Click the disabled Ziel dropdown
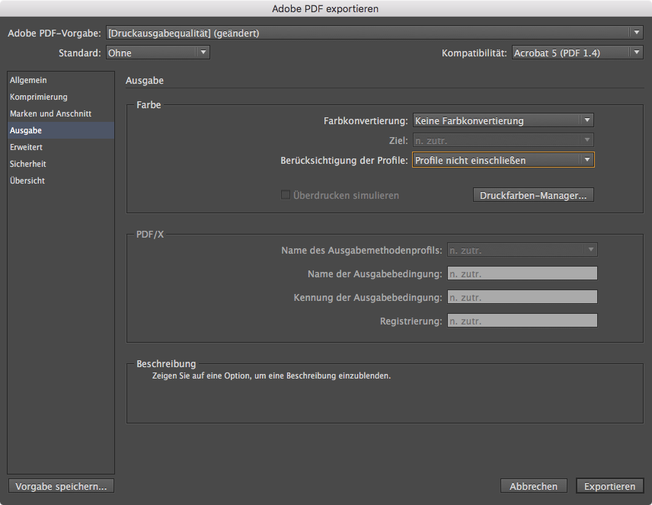 click(503, 141)
